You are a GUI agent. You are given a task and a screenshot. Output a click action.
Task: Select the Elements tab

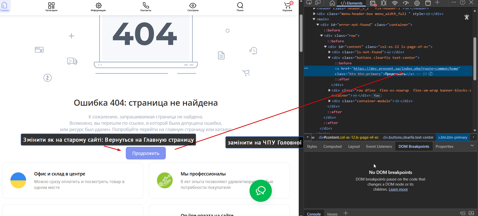coord(352,3)
